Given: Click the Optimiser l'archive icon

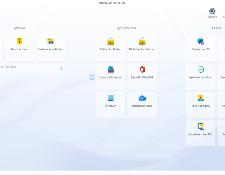Looking at the screenshot, I should tap(200, 70).
